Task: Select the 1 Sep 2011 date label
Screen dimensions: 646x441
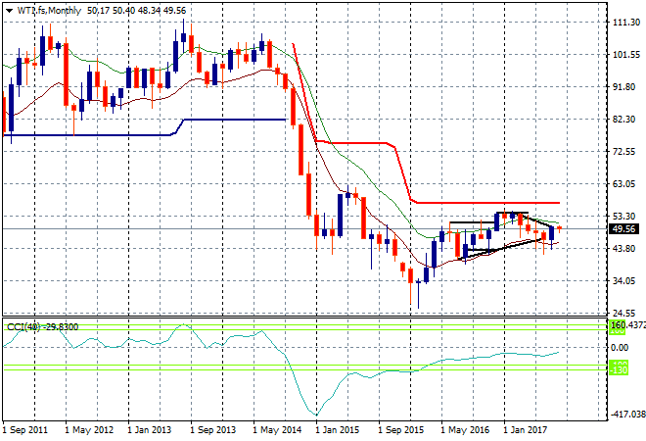Action: click(x=26, y=429)
